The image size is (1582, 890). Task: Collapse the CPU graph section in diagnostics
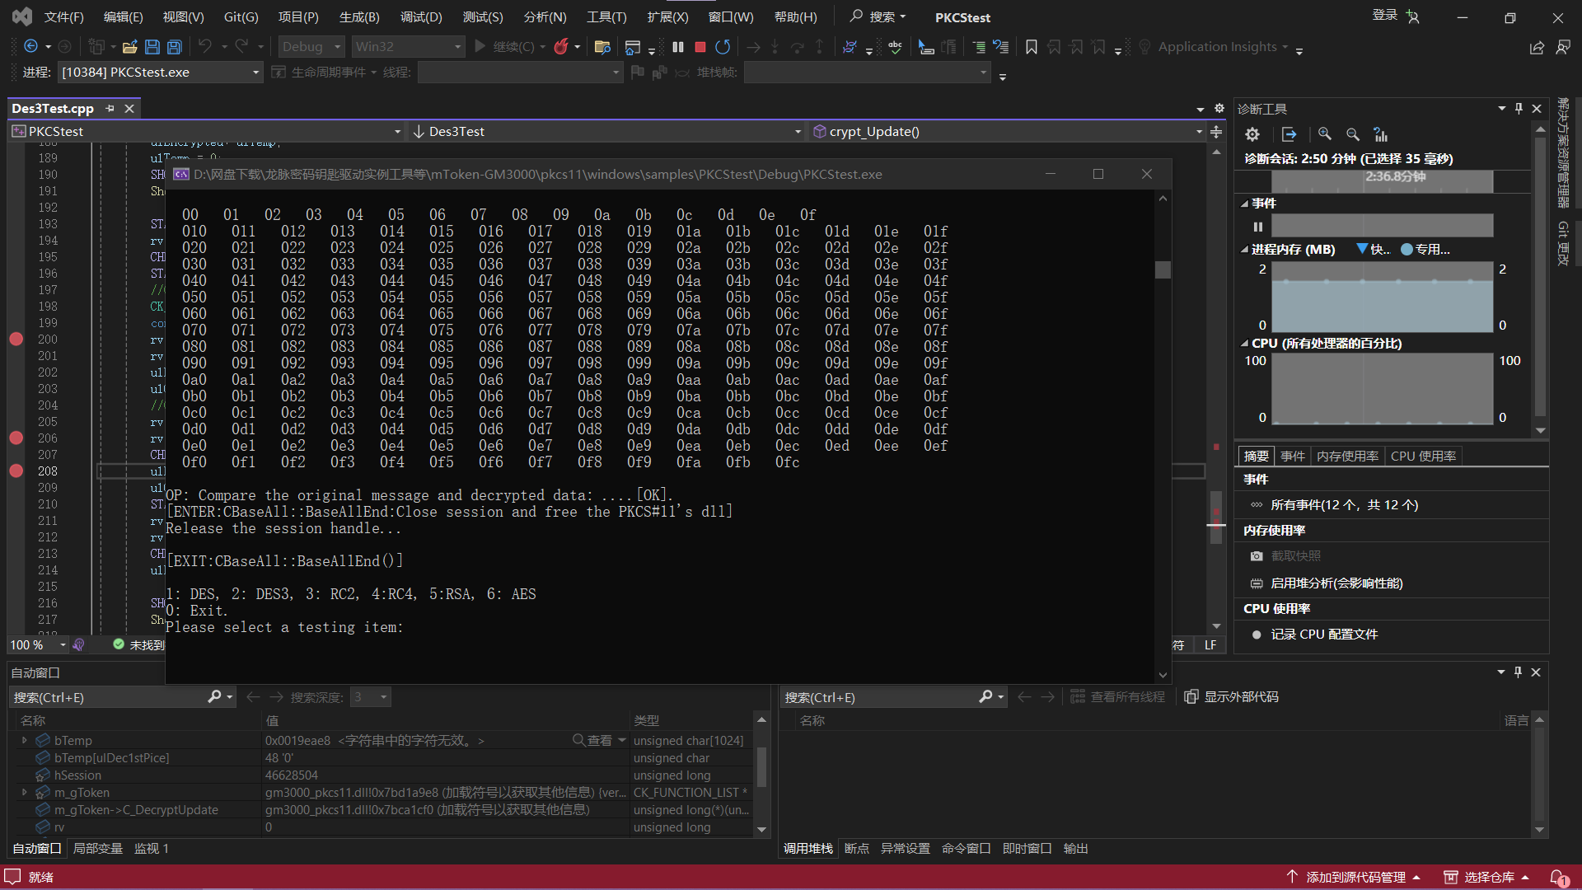click(1244, 344)
